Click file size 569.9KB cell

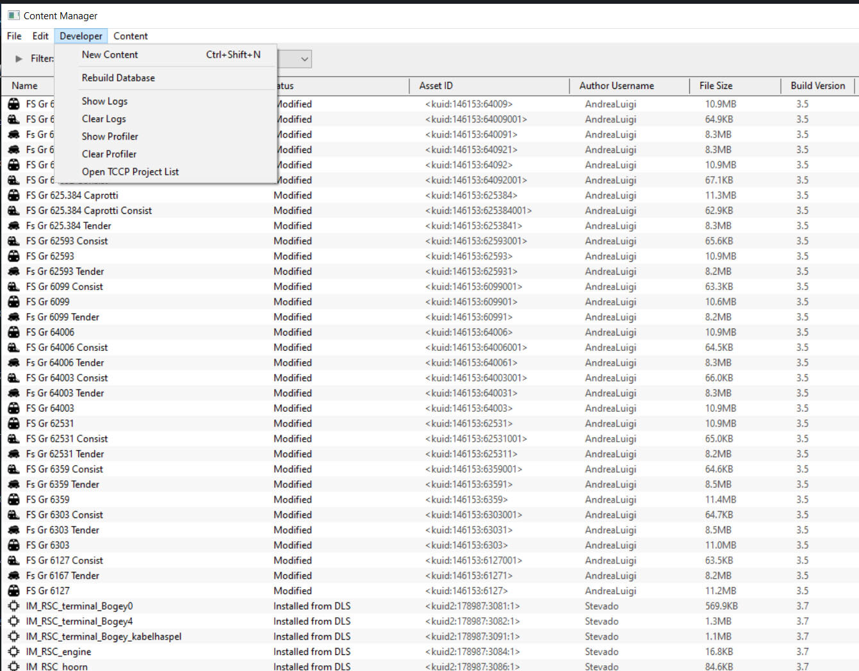coord(721,606)
